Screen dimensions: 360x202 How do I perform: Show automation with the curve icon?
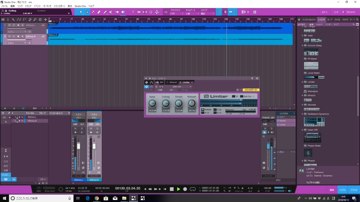point(19,20)
